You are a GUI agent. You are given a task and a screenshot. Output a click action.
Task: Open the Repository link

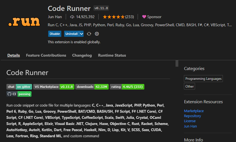(192, 116)
